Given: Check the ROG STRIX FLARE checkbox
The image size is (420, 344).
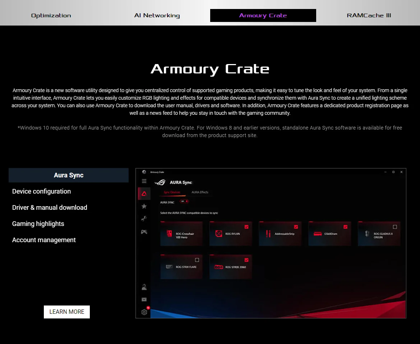Looking at the screenshot, I should pos(197,260).
